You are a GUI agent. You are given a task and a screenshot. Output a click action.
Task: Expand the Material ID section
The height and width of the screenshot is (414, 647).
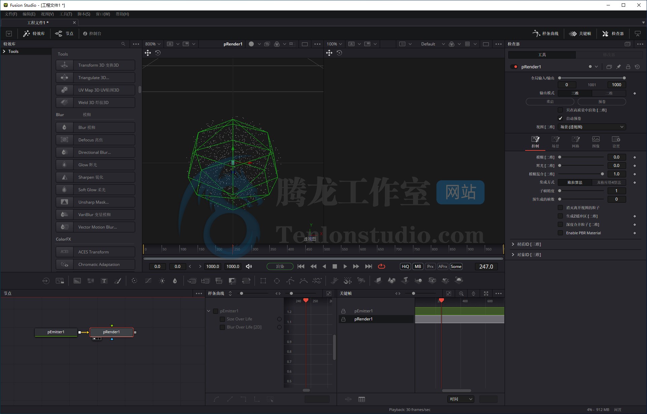pyautogui.click(x=513, y=244)
